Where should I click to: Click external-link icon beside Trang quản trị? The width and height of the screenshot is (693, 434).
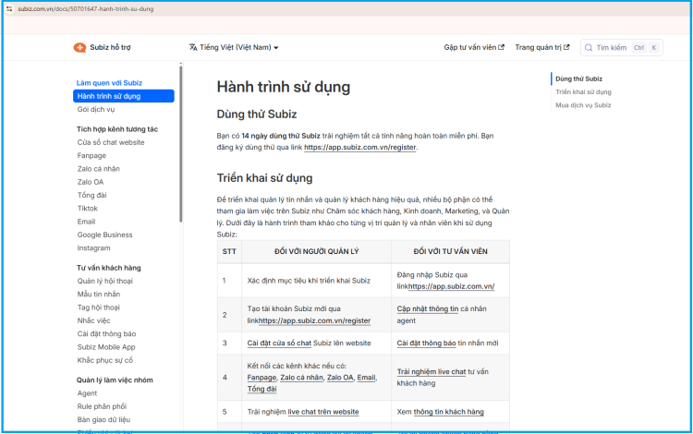pyautogui.click(x=566, y=47)
